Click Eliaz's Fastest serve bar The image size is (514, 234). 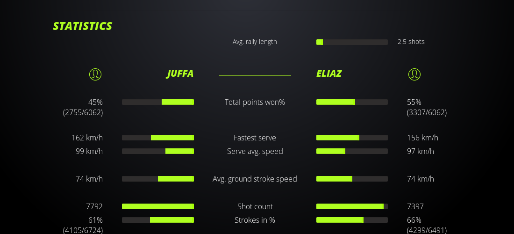(352, 138)
